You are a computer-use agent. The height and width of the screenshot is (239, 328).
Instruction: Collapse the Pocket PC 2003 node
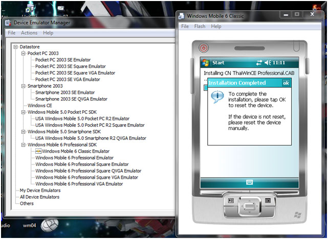(23, 54)
